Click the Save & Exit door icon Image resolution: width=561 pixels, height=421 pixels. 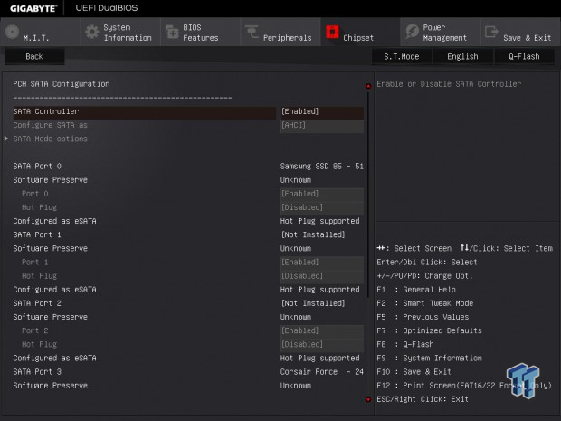tap(491, 32)
